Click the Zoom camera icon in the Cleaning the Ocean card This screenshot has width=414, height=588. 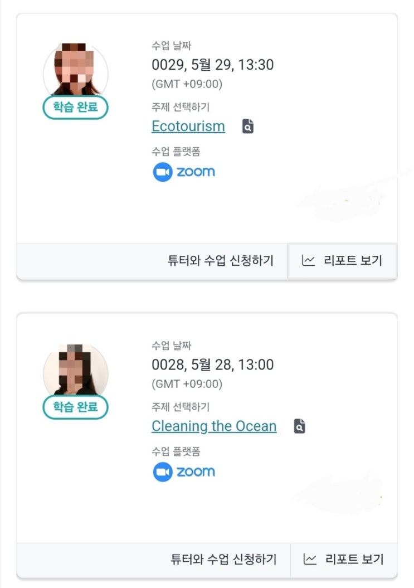(x=162, y=472)
